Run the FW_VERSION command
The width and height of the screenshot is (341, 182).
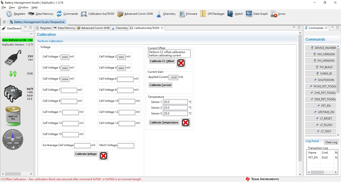pos(321,61)
